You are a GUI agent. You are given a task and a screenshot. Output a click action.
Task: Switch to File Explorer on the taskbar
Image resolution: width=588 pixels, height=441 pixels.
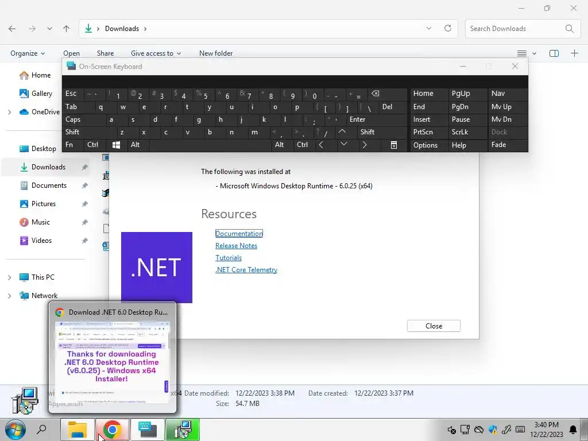click(x=78, y=430)
